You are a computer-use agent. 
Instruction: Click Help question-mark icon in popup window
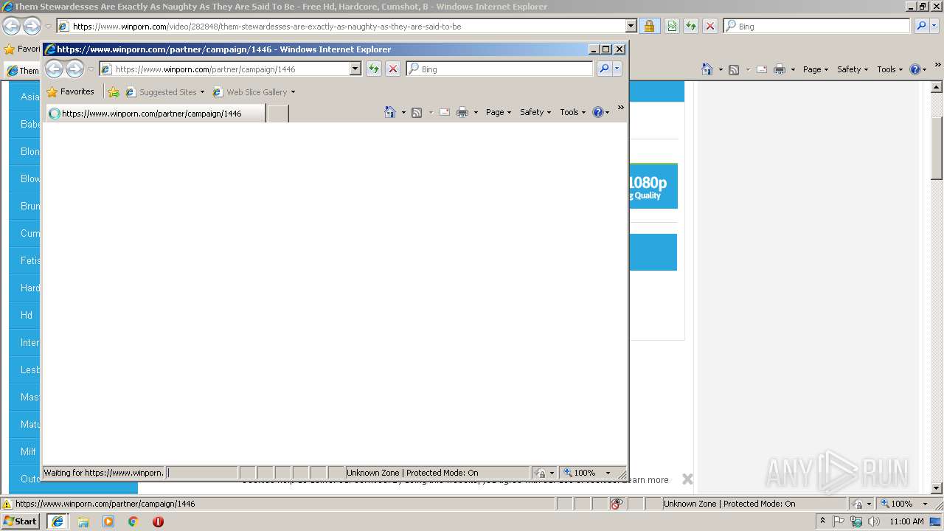tap(597, 112)
